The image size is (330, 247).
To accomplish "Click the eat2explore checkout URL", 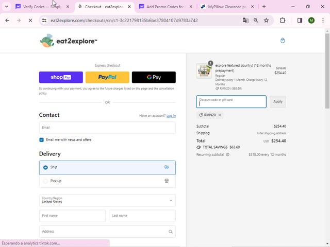I will 124,21.
